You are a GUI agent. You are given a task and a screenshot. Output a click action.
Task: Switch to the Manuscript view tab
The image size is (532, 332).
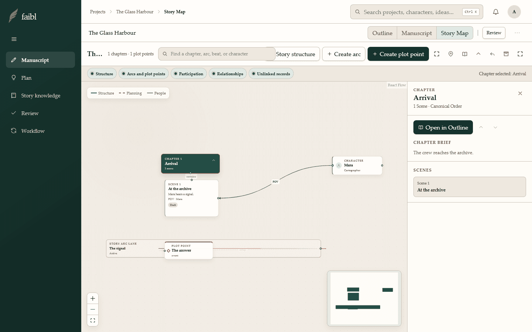417,33
